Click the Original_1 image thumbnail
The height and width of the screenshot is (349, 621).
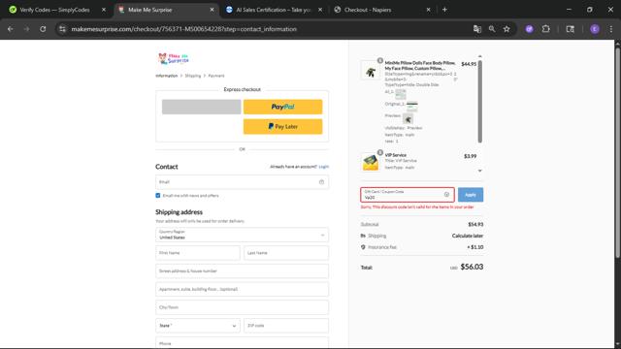click(411, 106)
